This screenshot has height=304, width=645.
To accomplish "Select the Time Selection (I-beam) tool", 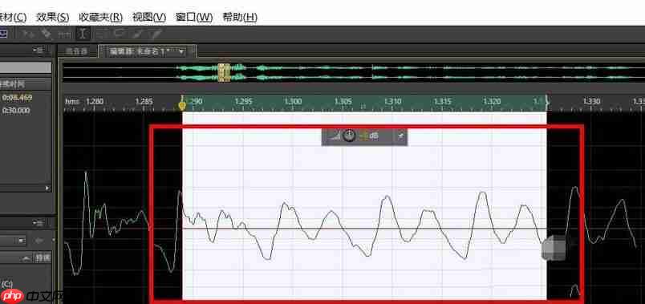I will pos(83,34).
